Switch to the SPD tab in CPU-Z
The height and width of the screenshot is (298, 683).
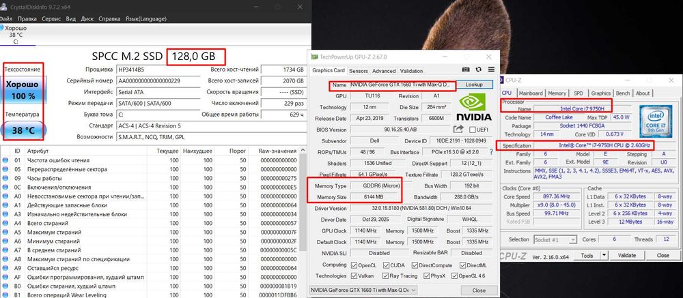click(x=578, y=93)
